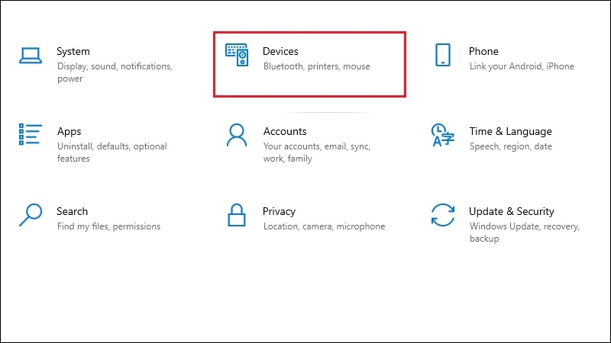Image resolution: width=611 pixels, height=343 pixels.
Task: Open the Phone settings heading
Action: point(483,51)
